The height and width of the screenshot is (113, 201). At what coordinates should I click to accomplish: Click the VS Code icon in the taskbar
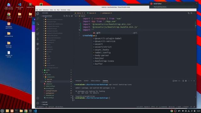(x=35, y=111)
